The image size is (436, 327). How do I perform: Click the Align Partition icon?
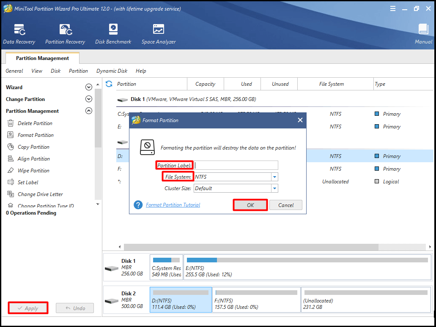11,158
